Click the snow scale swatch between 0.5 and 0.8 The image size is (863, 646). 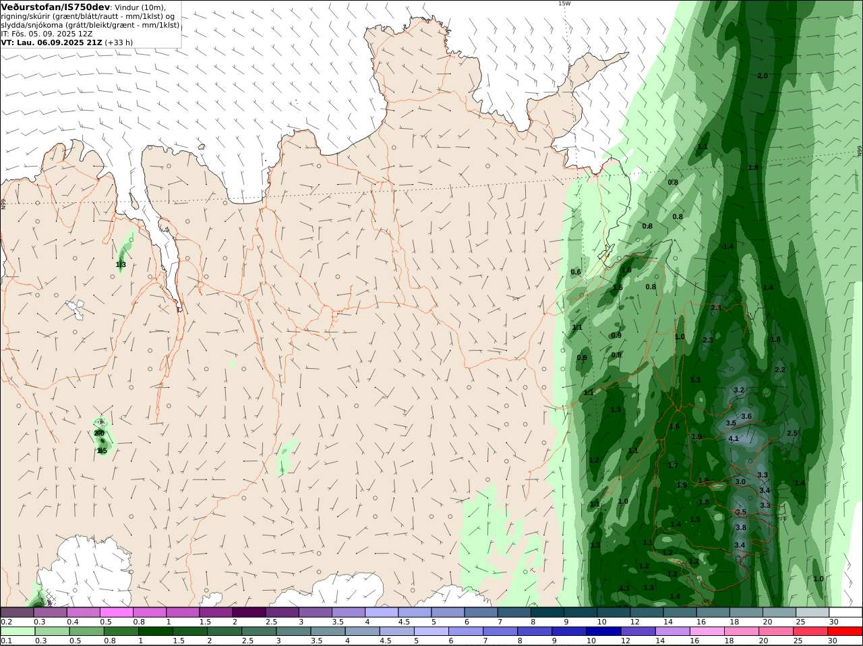[x=117, y=612]
